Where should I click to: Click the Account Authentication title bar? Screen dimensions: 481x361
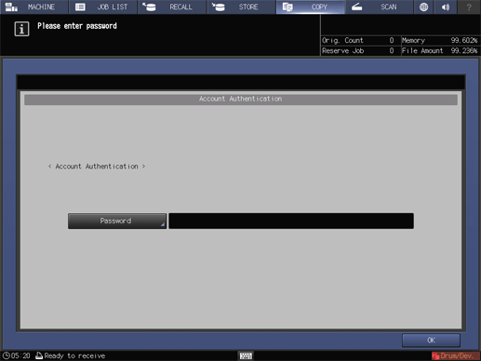[x=241, y=99]
